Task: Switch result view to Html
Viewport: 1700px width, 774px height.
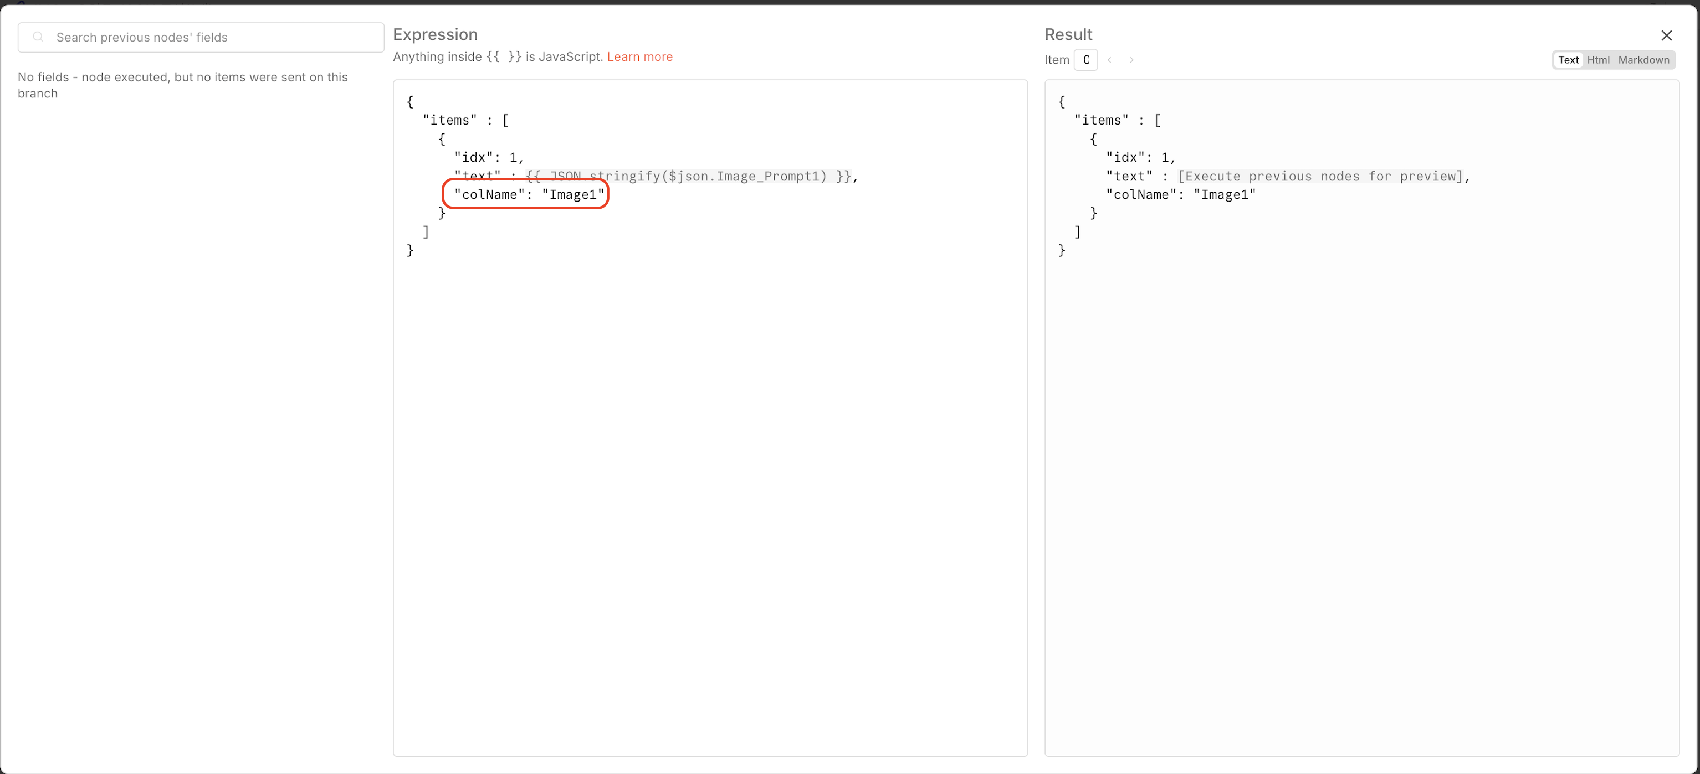Action: pos(1597,60)
